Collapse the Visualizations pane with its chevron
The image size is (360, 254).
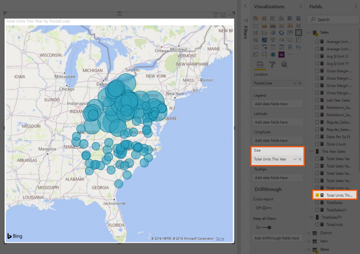300,6
